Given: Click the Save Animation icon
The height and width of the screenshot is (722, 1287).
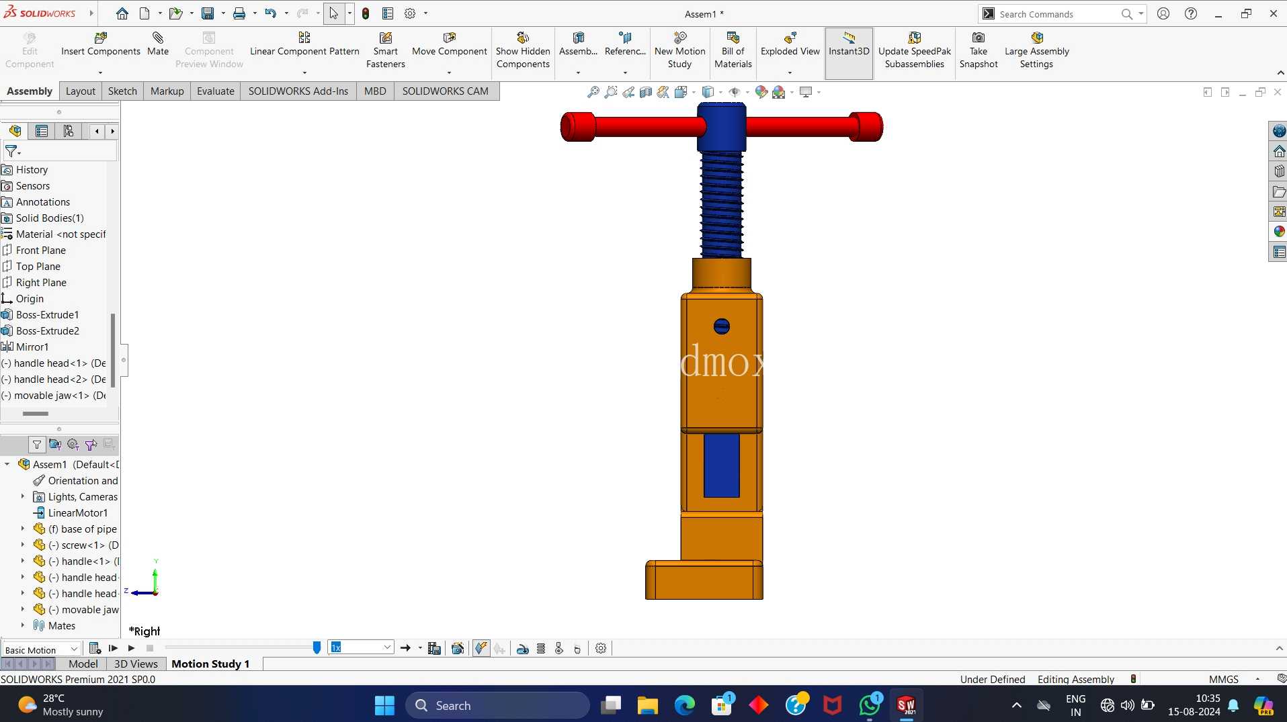Looking at the screenshot, I should tap(434, 648).
